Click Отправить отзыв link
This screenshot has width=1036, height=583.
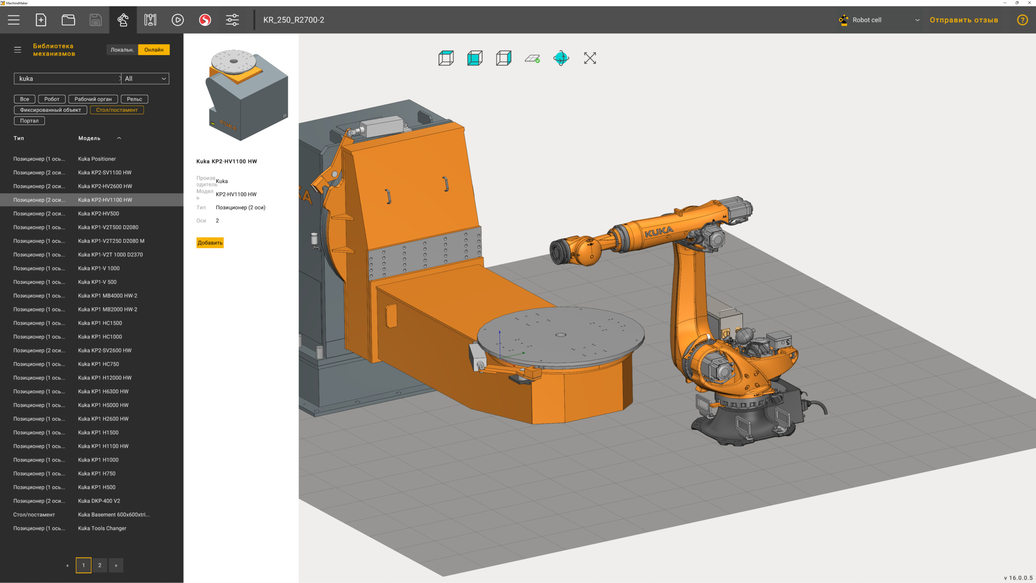[964, 20]
